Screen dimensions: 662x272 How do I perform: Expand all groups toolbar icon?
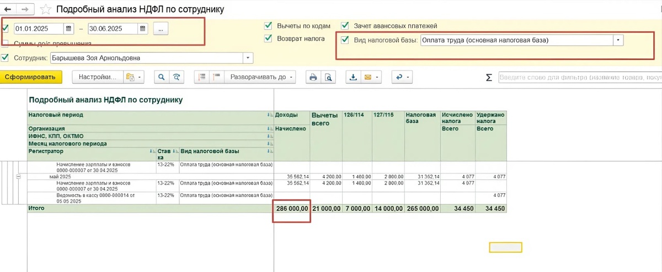tap(216, 77)
